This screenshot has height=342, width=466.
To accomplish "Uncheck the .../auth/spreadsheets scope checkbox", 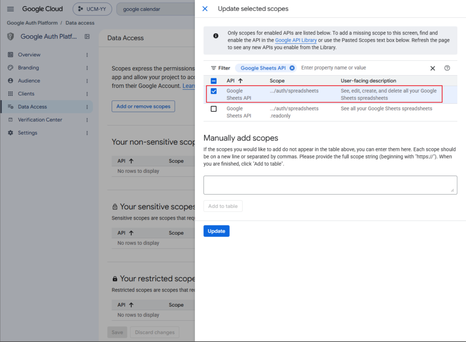I will click(214, 91).
